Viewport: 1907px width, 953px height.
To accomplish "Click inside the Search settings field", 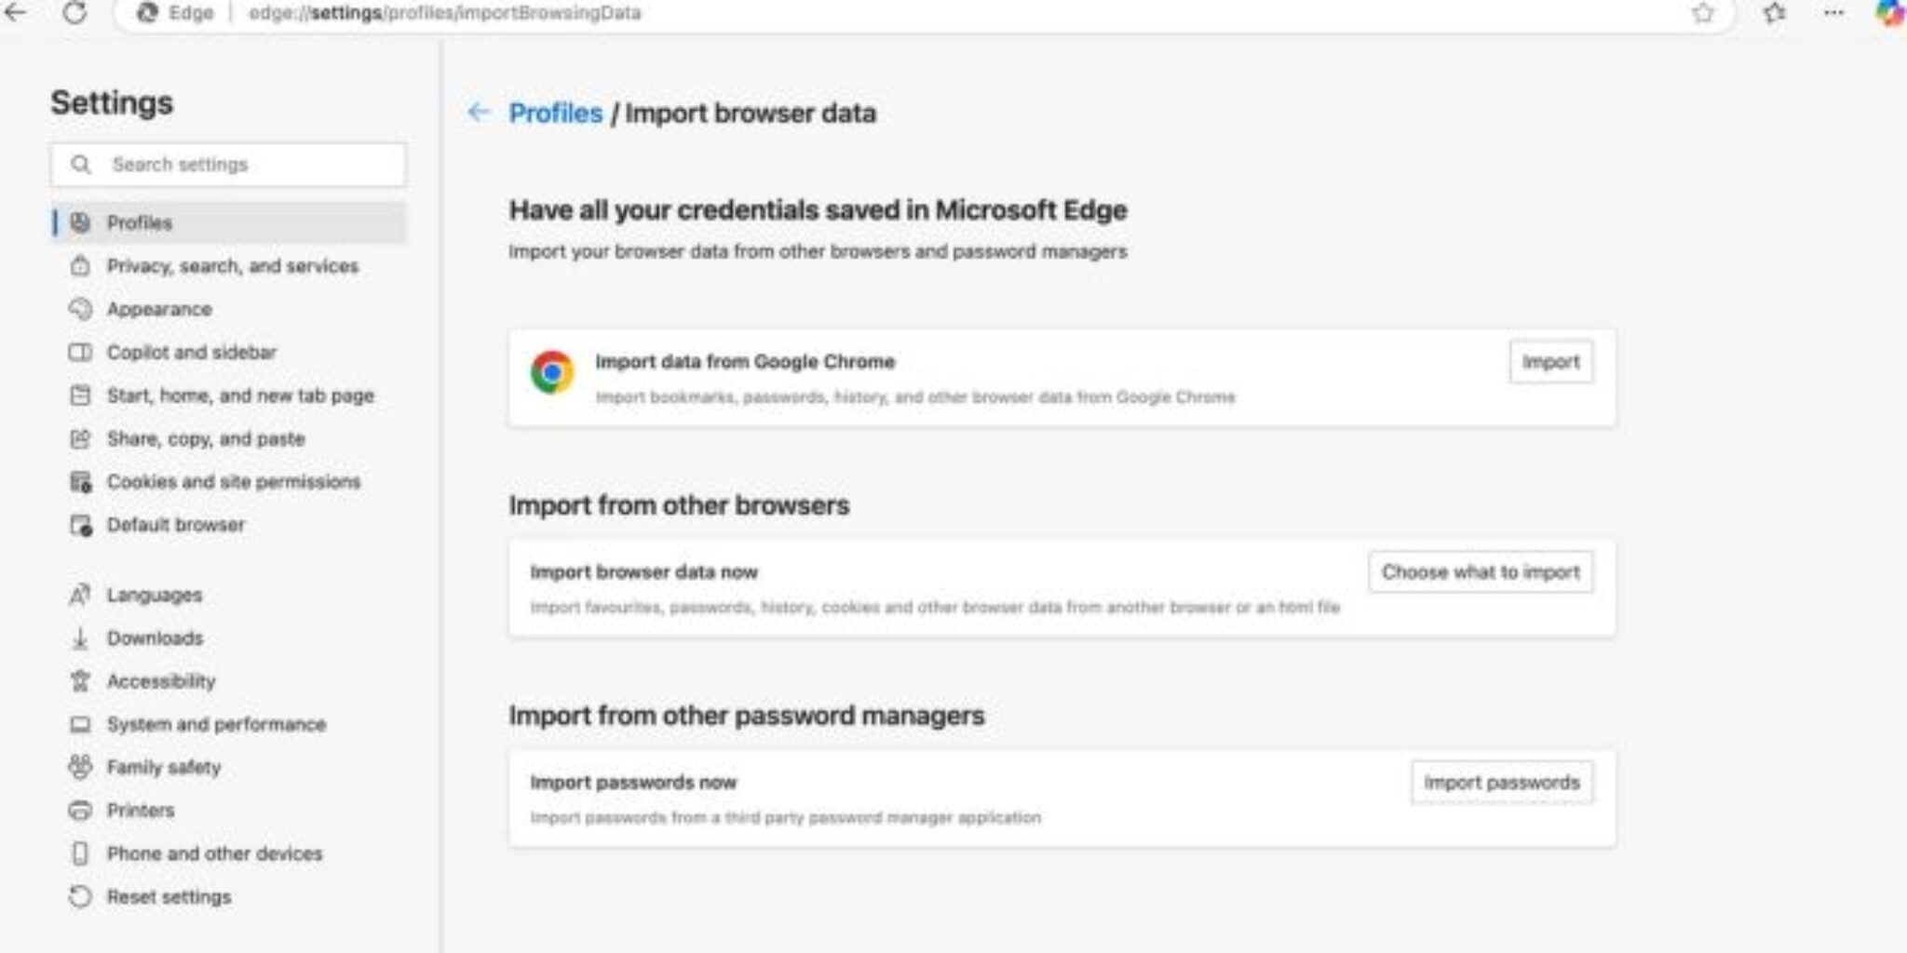I will click(x=227, y=164).
